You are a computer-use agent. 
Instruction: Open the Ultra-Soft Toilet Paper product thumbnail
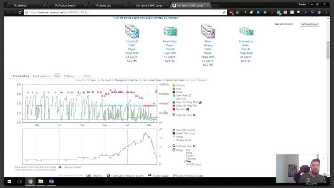132,31
